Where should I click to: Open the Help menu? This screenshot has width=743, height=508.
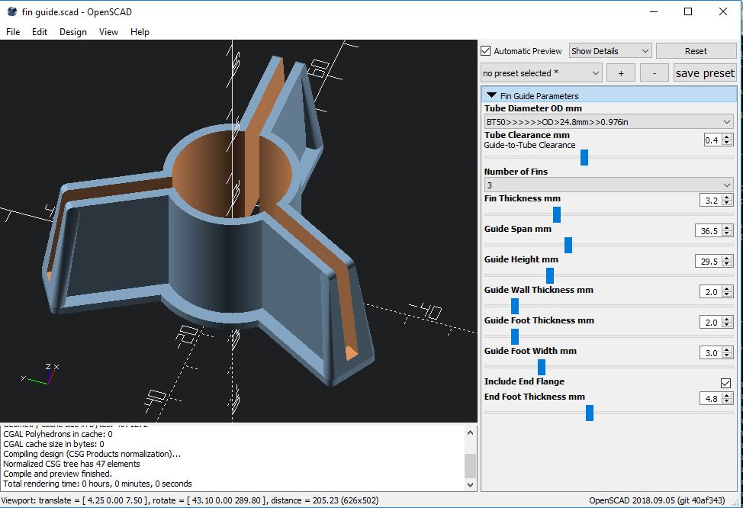(140, 32)
